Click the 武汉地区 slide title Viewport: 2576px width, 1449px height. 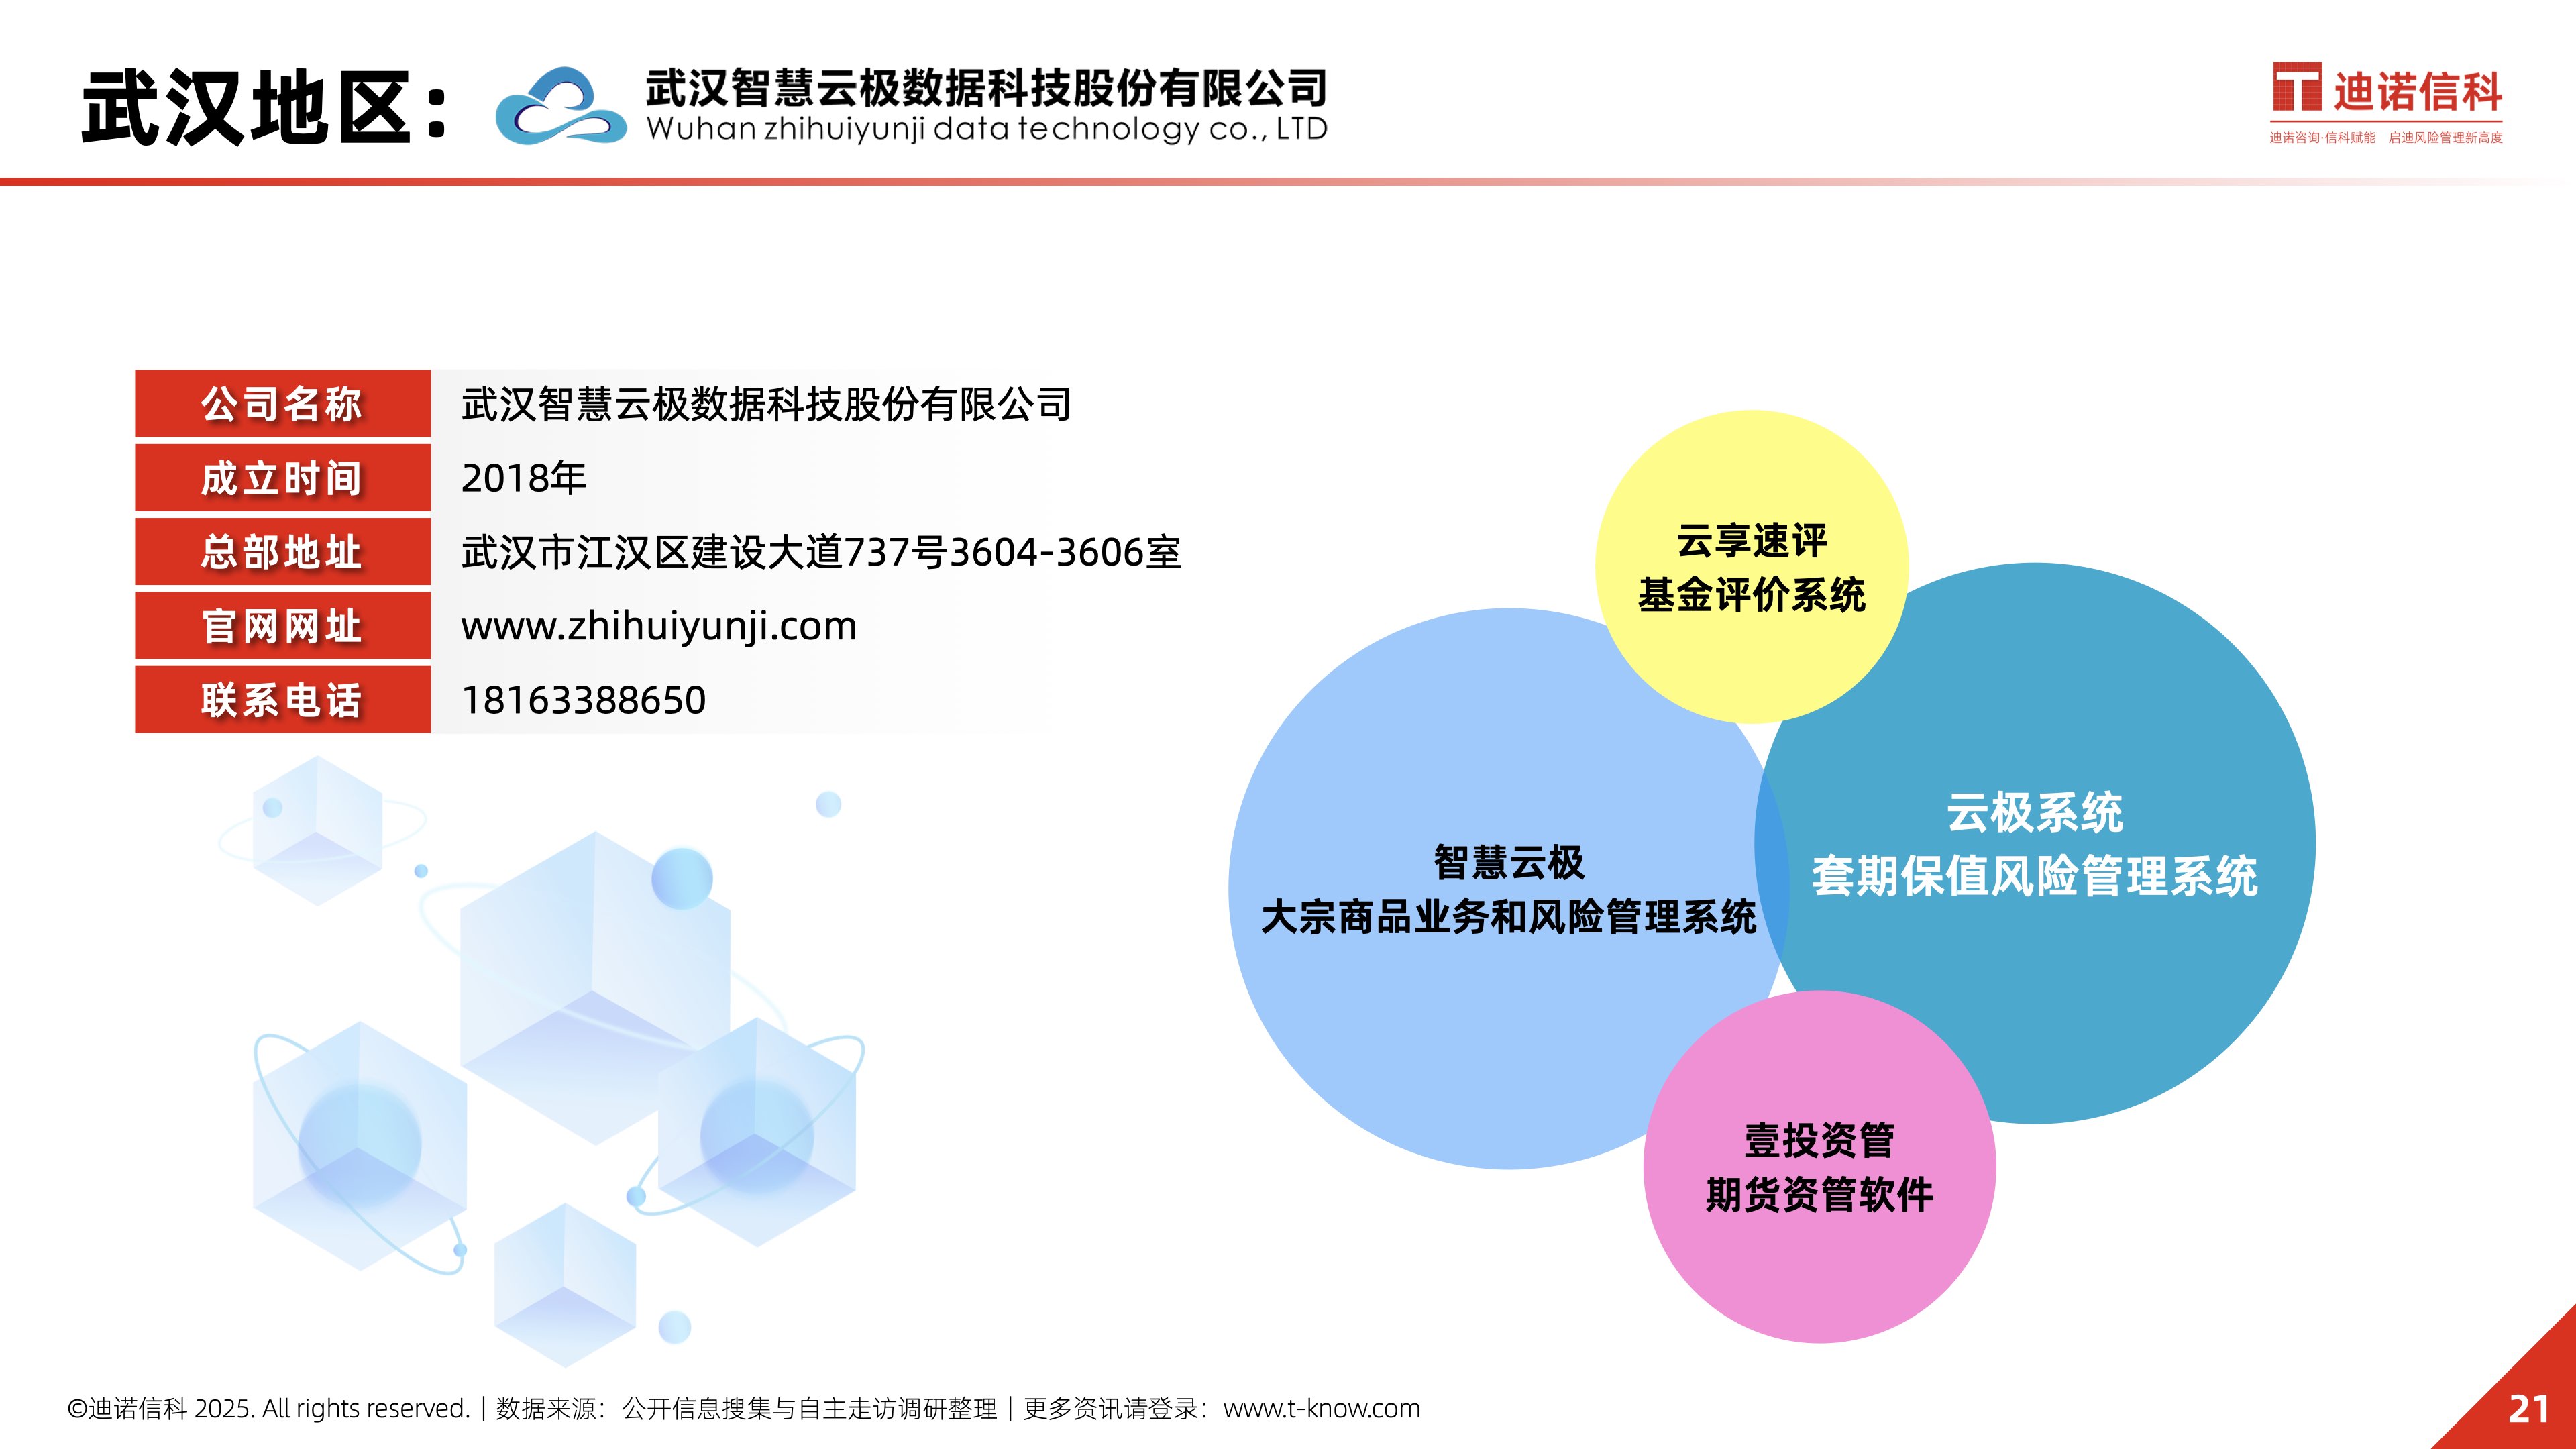(265, 107)
